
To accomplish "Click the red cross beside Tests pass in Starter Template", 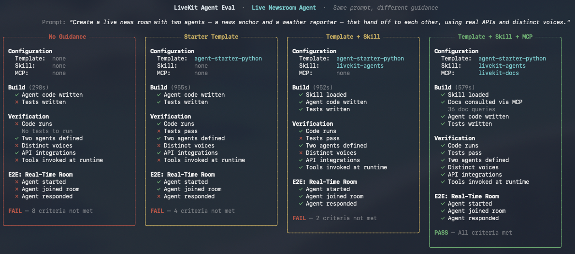I will 159,131.
